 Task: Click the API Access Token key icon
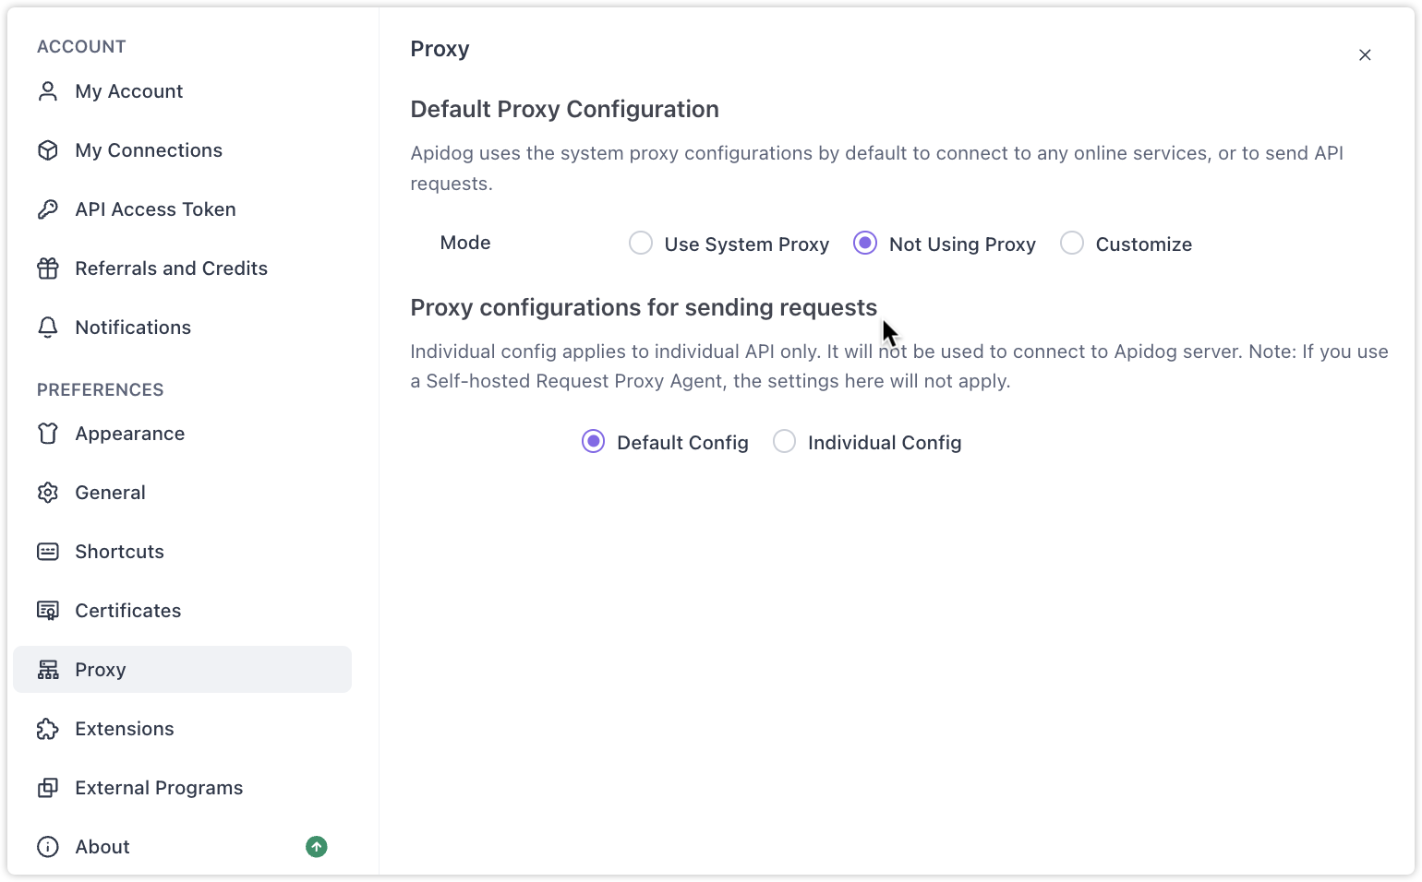click(x=48, y=209)
